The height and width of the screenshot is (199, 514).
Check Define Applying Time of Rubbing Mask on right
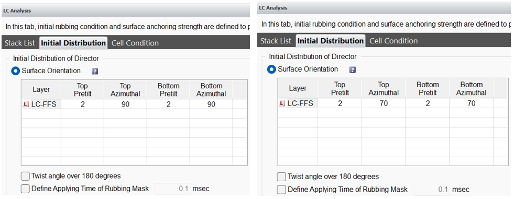coord(281,189)
